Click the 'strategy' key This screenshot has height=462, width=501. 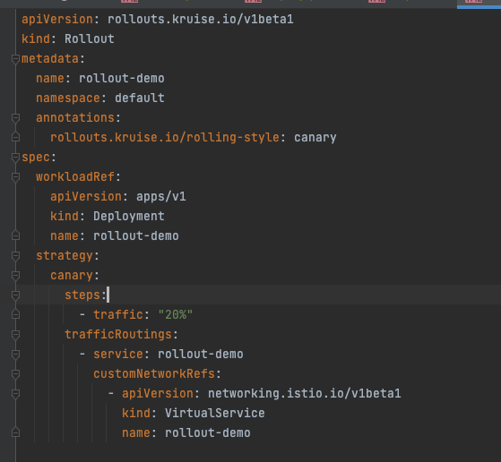tap(65, 256)
